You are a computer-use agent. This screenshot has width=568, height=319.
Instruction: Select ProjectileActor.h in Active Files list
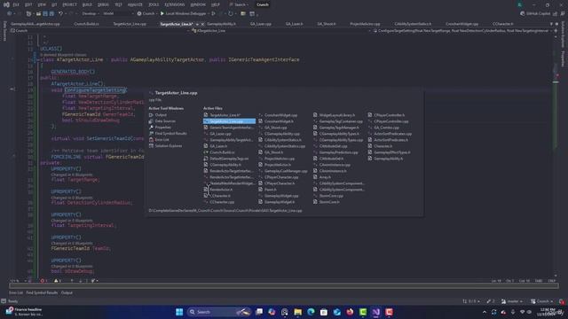tap(275, 165)
